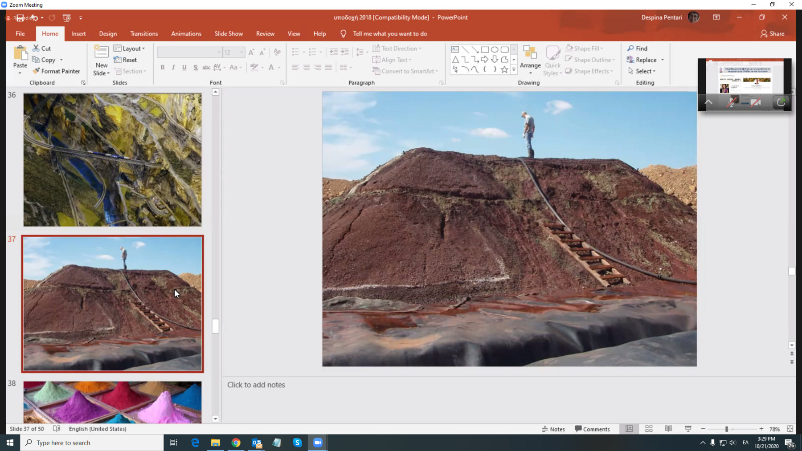Viewport: 802px width, 451px height.
Task: Open the Transitions tab
Action: 144,34
